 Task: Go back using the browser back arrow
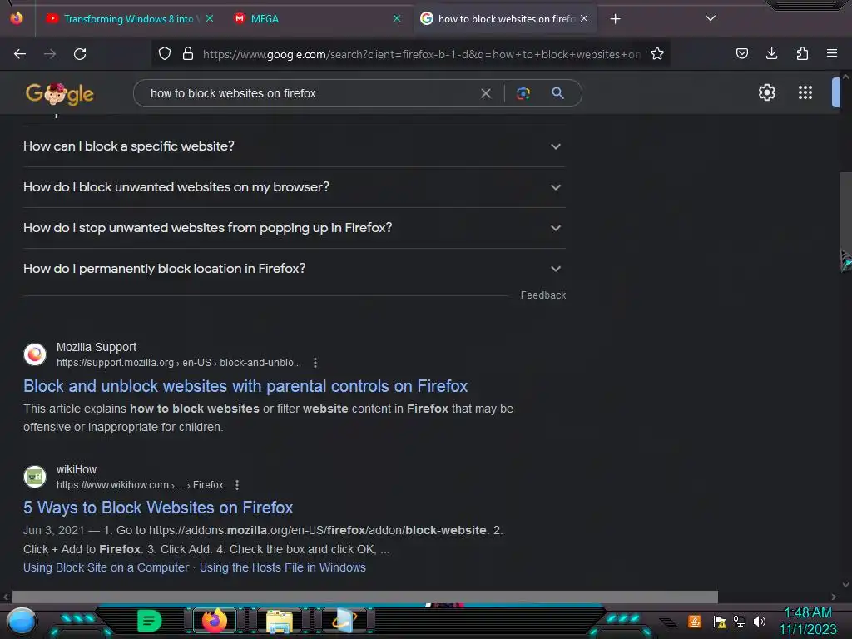(20, 54)
